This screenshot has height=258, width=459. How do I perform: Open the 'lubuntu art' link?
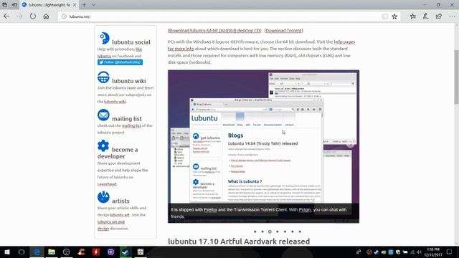120,215
